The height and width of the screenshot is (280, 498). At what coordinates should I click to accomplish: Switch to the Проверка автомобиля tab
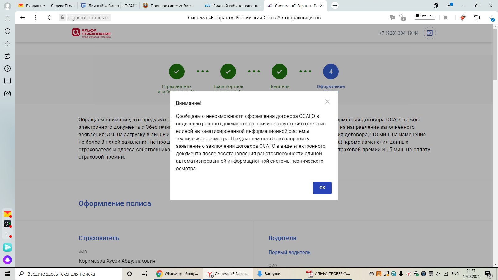171,6
